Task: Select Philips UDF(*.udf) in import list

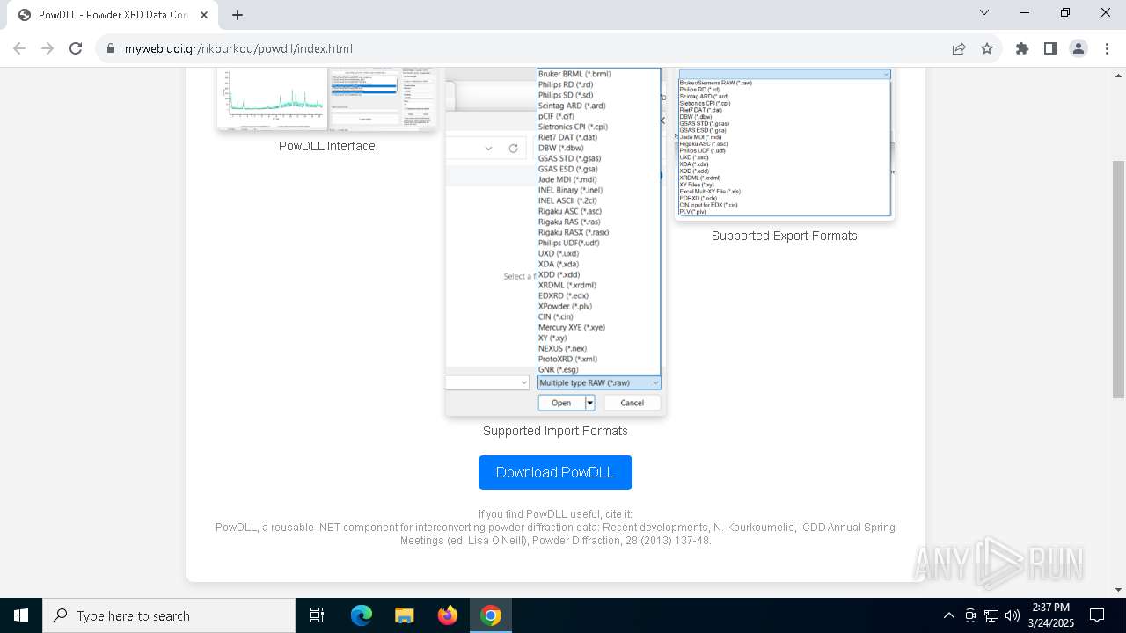Action: click(568, 243)
